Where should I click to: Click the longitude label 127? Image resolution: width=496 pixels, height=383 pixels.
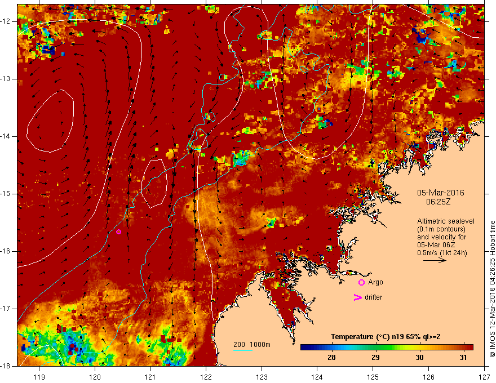(x=484, y=377)
